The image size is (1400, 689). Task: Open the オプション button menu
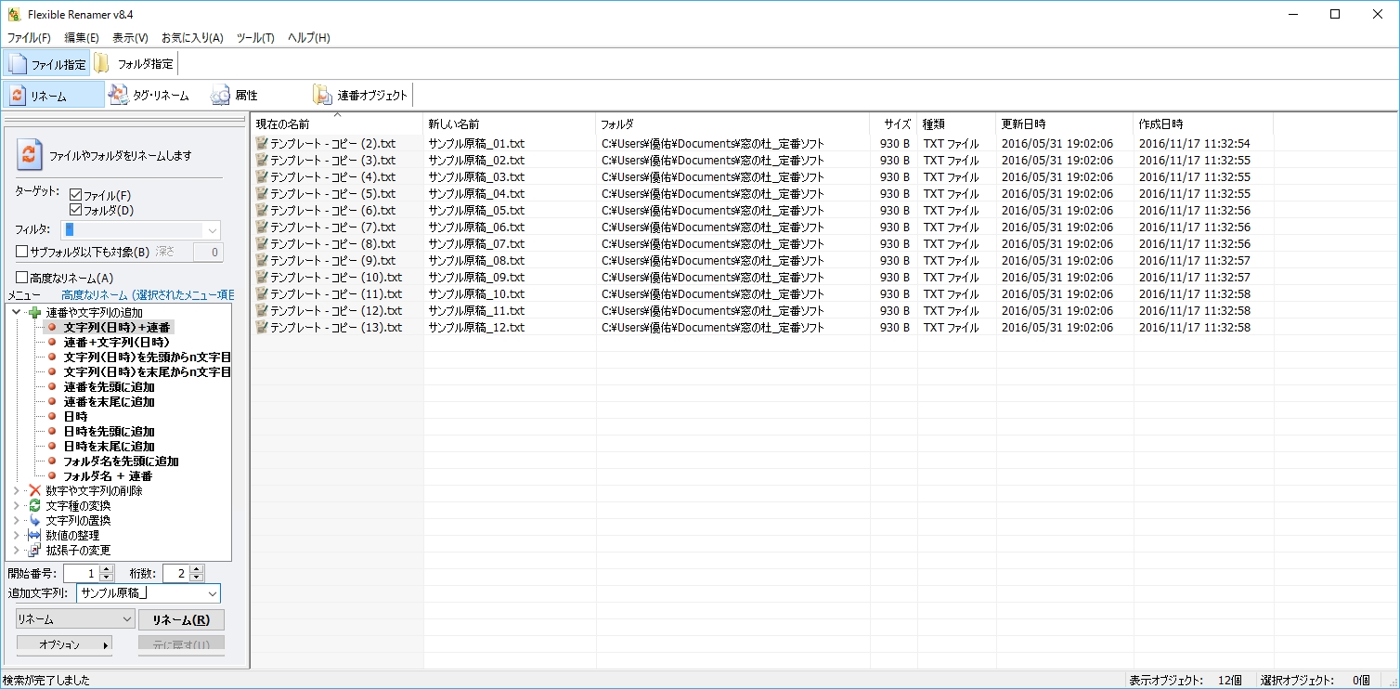[x=64, y=644]
